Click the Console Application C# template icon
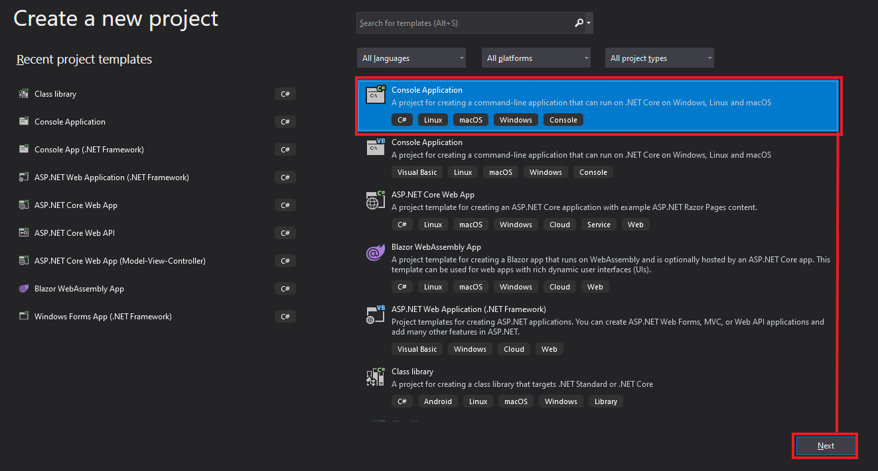The image size is (878, 471). coord(375,95)
